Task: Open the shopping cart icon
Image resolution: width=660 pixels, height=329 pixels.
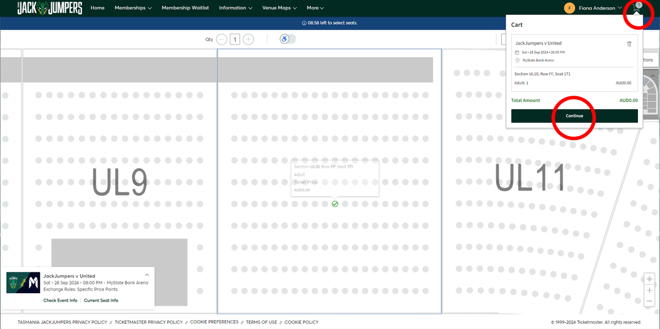Action: pyautogui.click(x=636, y=8)
